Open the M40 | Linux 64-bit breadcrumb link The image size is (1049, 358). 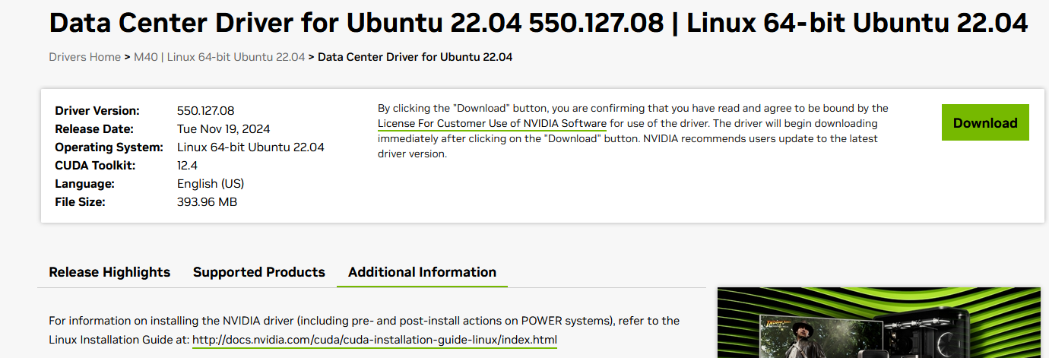[x=220, y=57]
